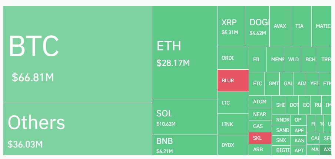The image size is (335, 159).
Task: Click the BTC $66.81M tile
Action: point(77,54)
